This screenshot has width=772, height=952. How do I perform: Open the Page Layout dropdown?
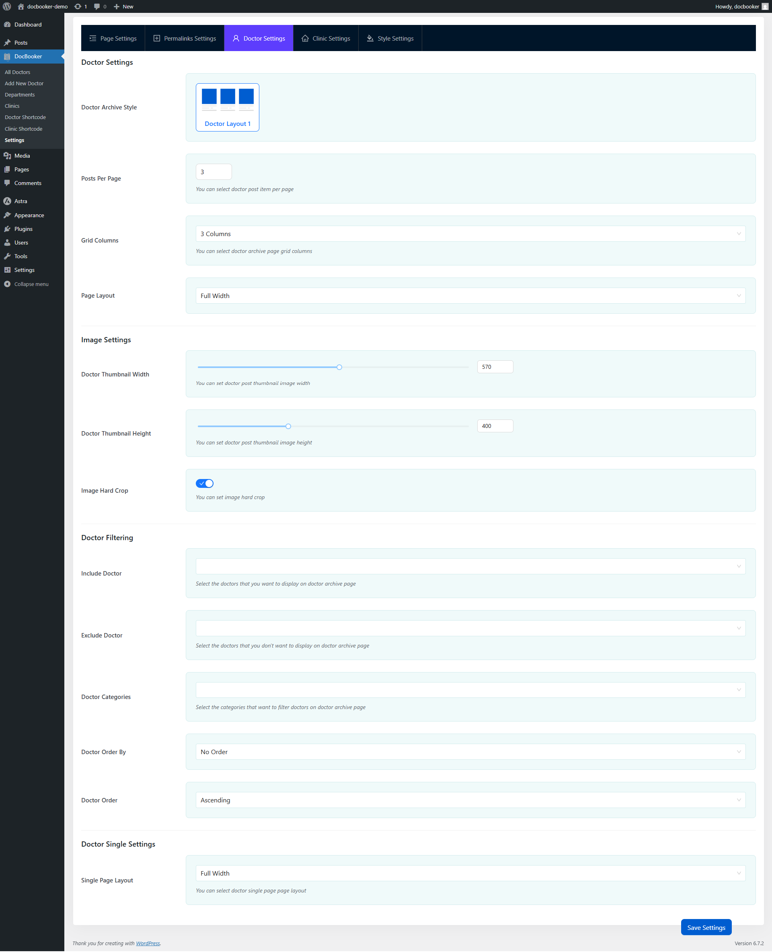(470, 296)
